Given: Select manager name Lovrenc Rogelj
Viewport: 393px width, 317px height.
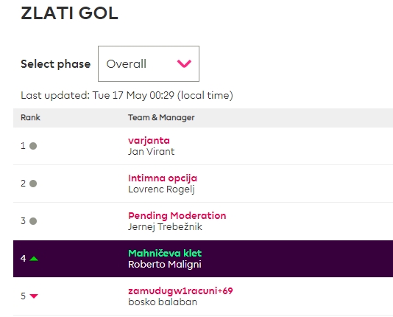Looking at the screenshot, I should [161, 189].
